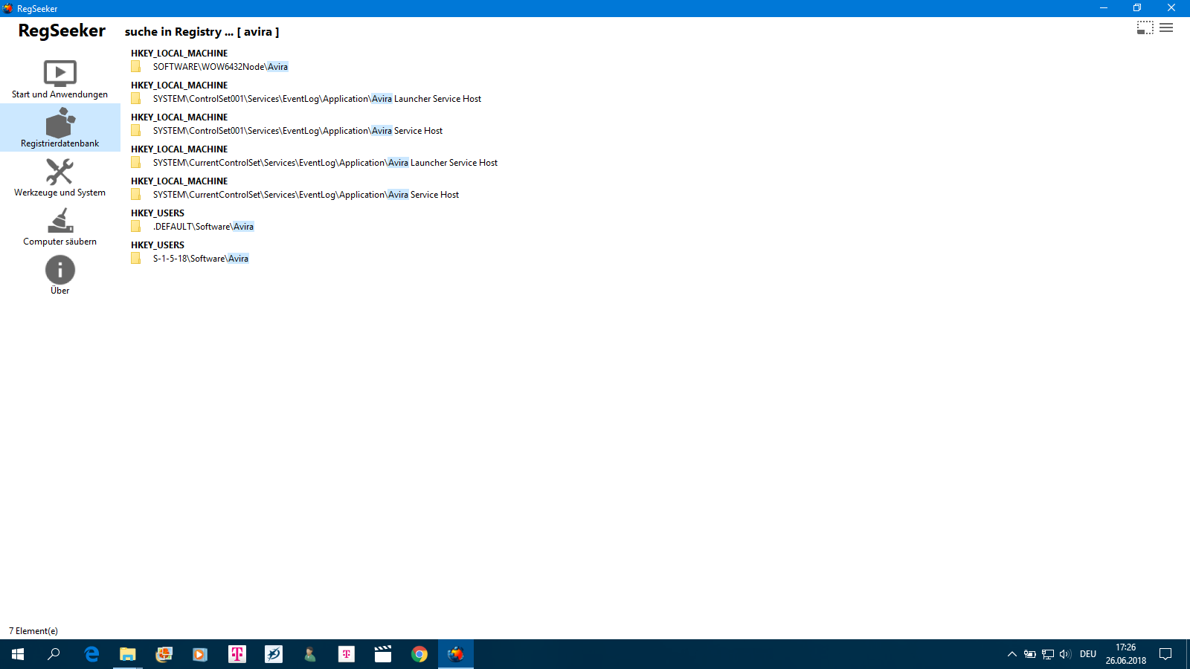Open the clapperboard video app in taskbar
The height and width of the screenshot is (669, 1190).
383,654
